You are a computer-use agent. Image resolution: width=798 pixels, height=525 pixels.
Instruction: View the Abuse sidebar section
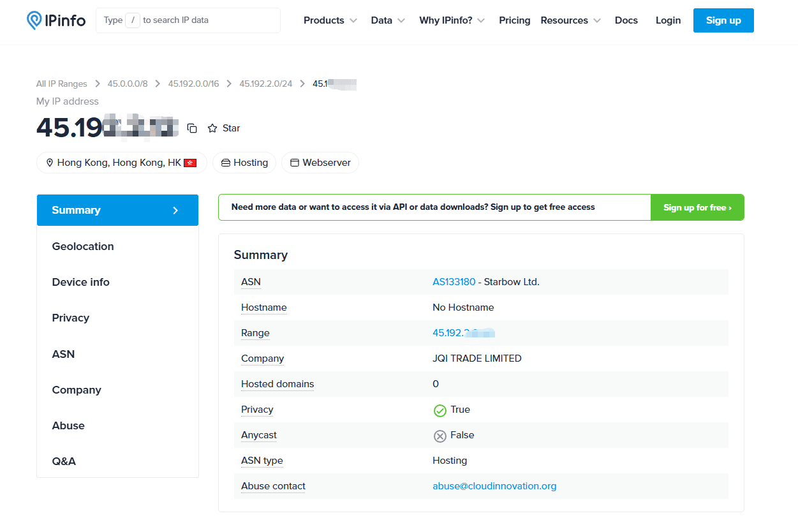[x=117, y=425]
